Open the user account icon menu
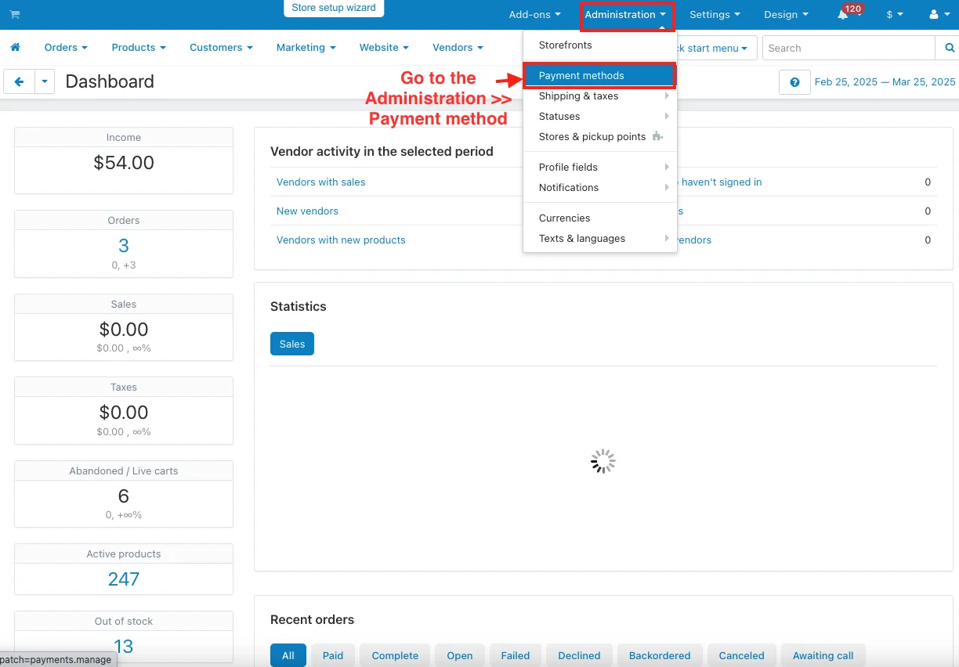Screen dimensions: 959x667 (x=938, y=14)
